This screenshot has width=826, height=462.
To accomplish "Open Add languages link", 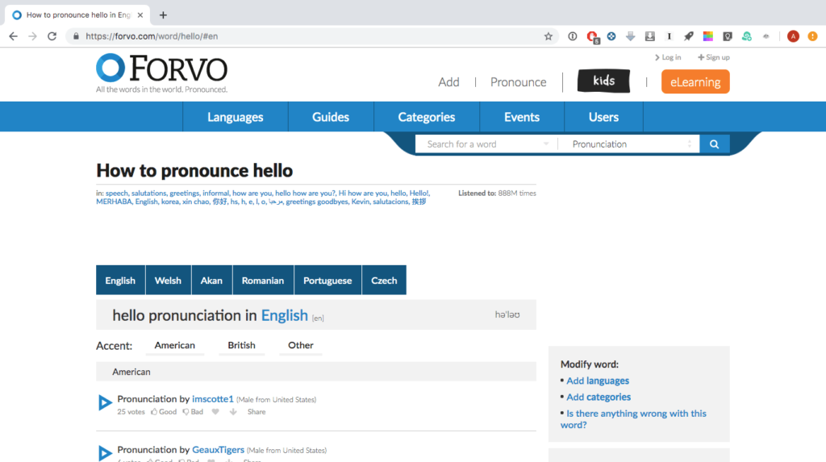I will pos(598,381).
